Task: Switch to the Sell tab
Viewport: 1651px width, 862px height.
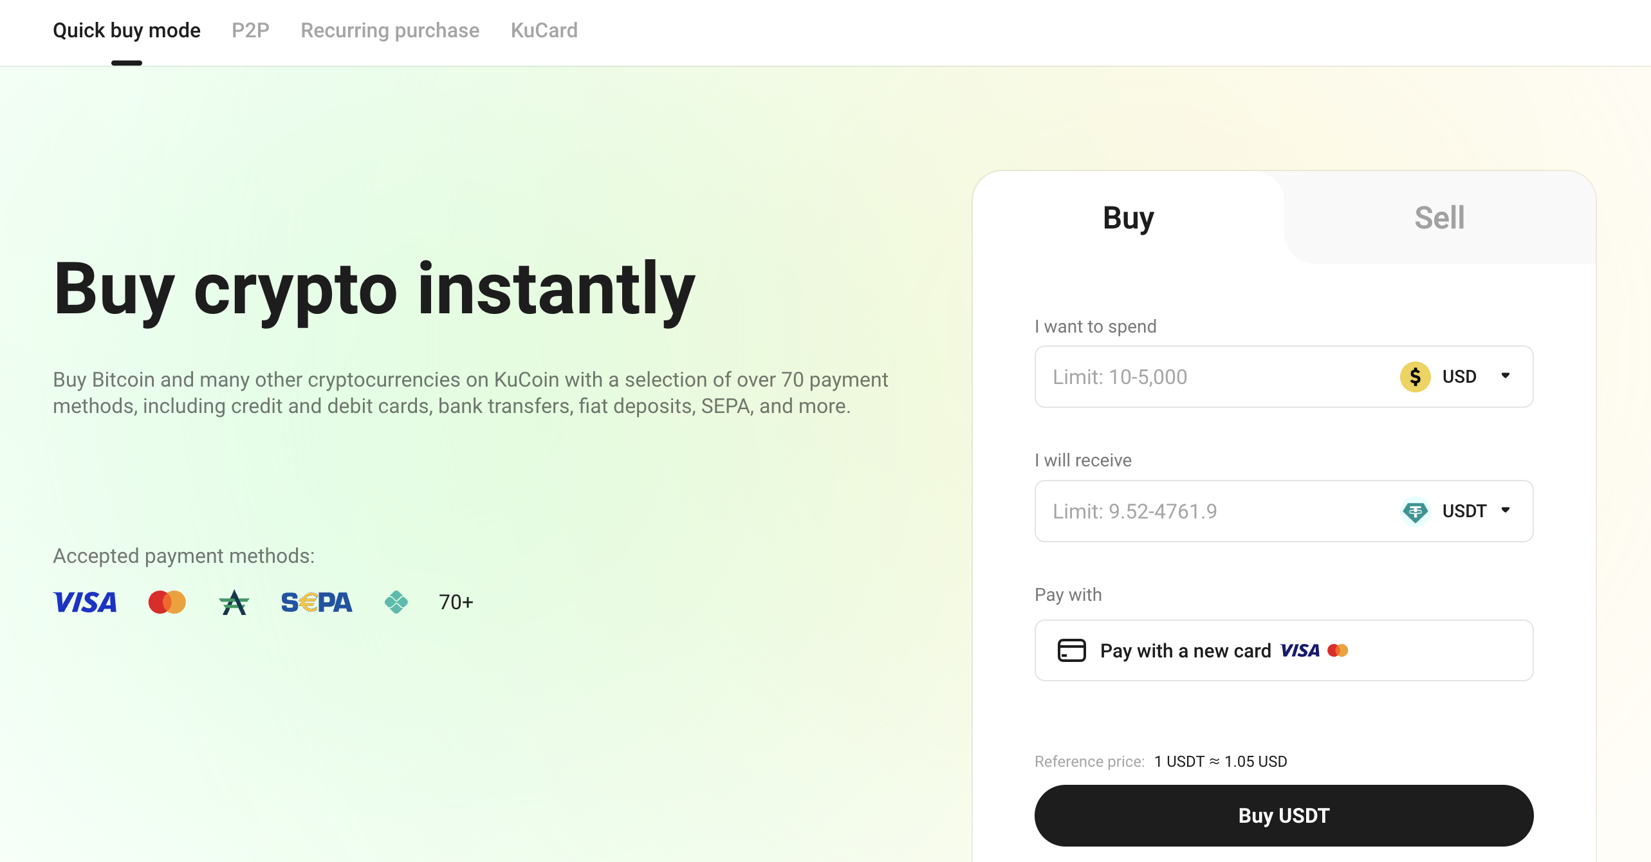Action: click(1439, 218)
